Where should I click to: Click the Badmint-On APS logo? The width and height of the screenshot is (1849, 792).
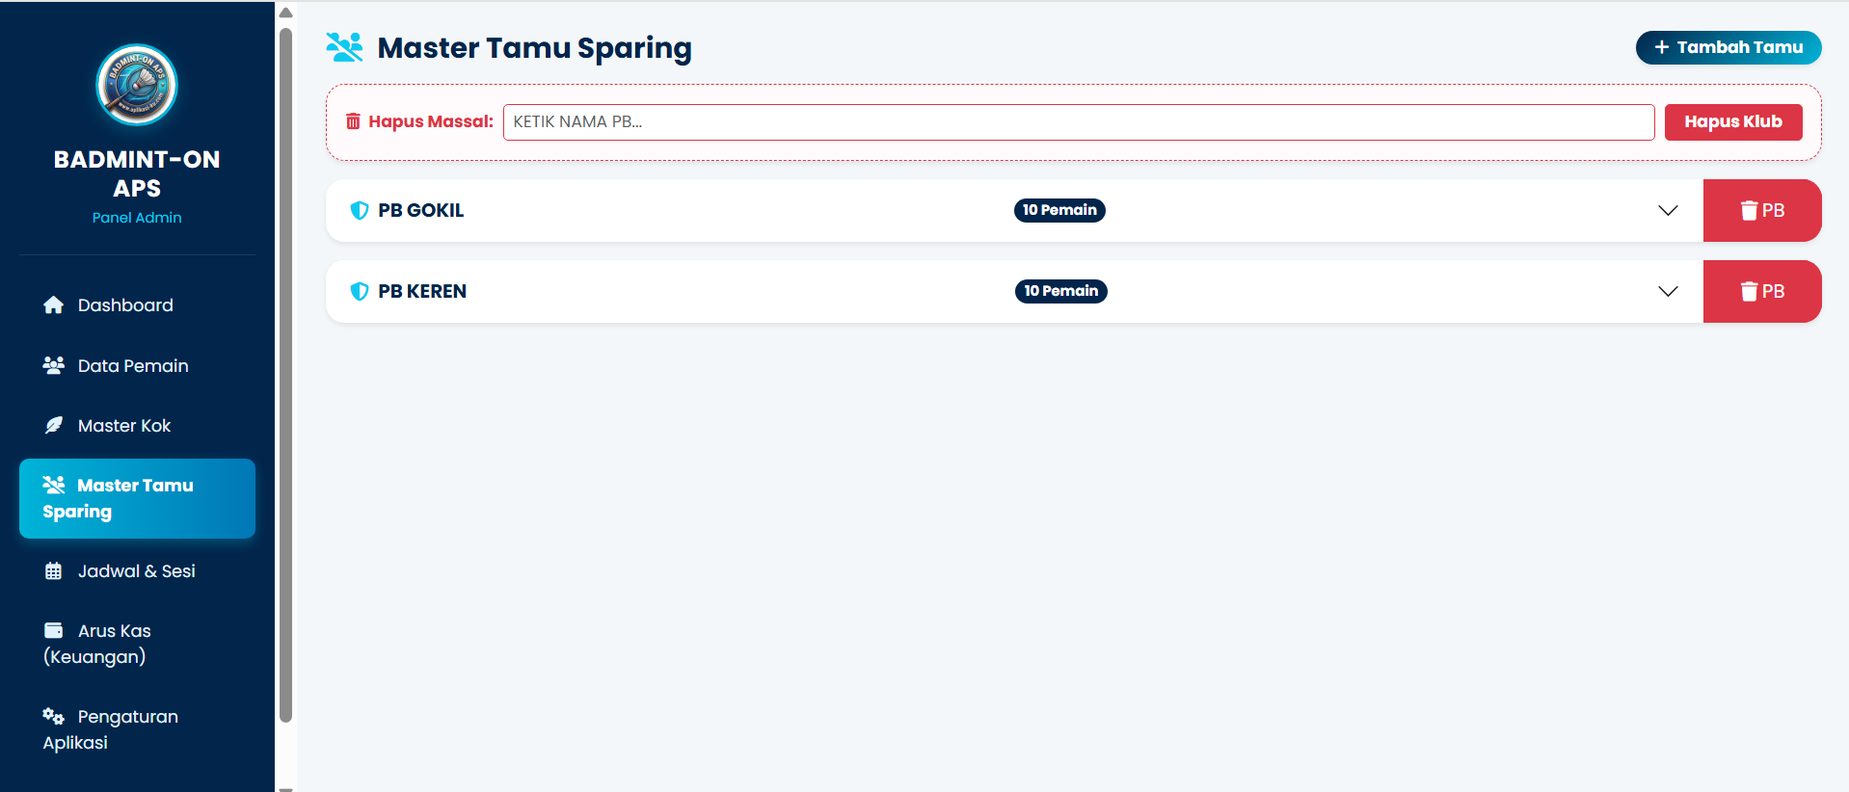pyautogui.click(x=137, y=85)
